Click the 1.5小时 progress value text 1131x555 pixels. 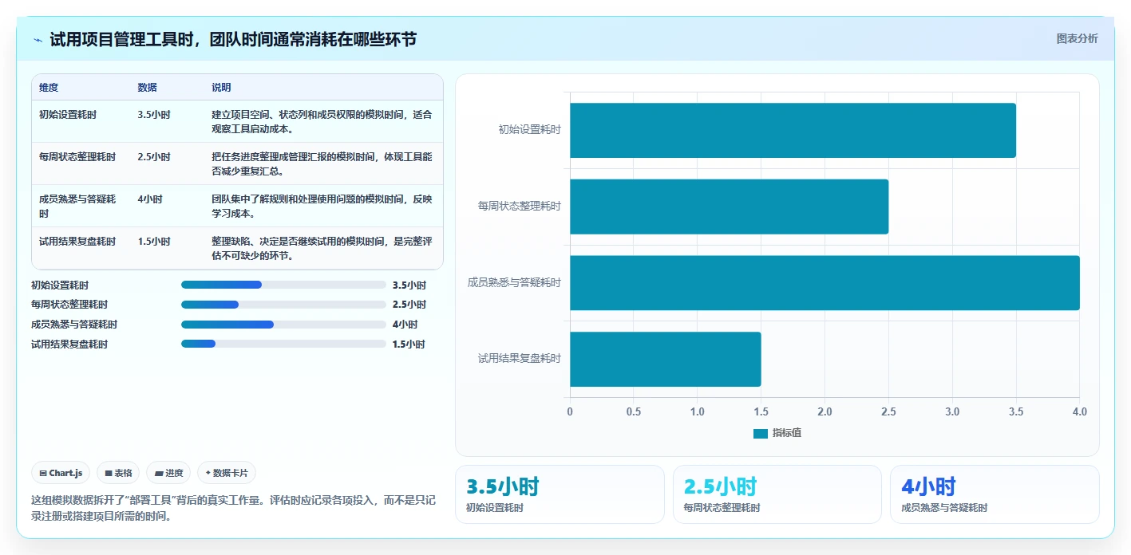click(x=409, y=344)
